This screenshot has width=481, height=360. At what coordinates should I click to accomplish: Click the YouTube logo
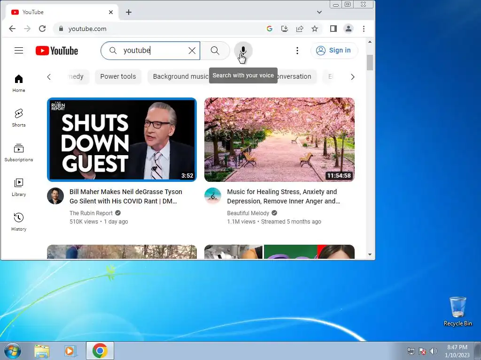pos(57,51)
